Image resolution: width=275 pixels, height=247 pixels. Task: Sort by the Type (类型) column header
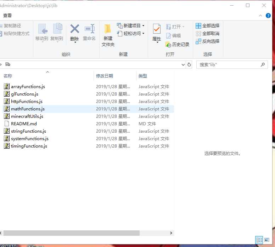point(142,76)
